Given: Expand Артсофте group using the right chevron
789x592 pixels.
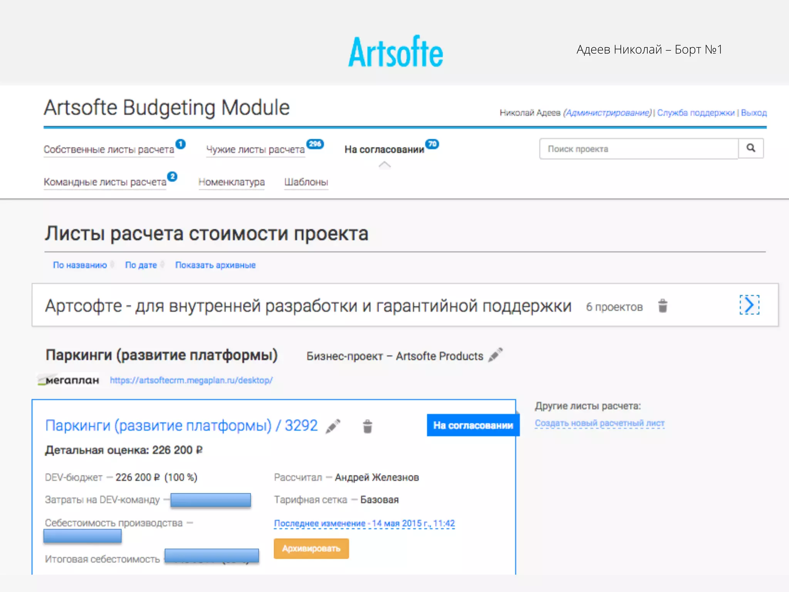Looking at the screenshot, I should pyautogui.click(x=749, y=305).
